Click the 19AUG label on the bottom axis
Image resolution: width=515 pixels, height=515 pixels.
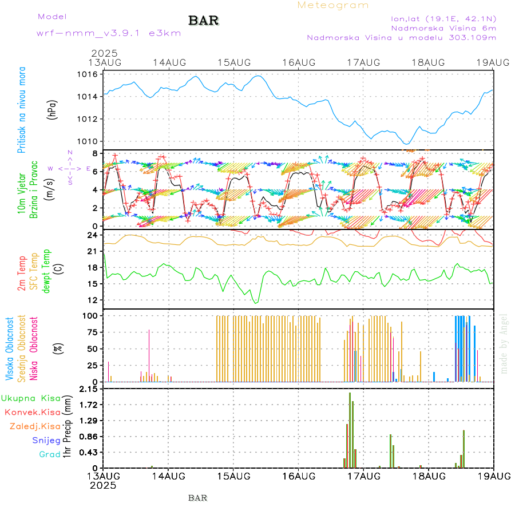coord(493,476)
